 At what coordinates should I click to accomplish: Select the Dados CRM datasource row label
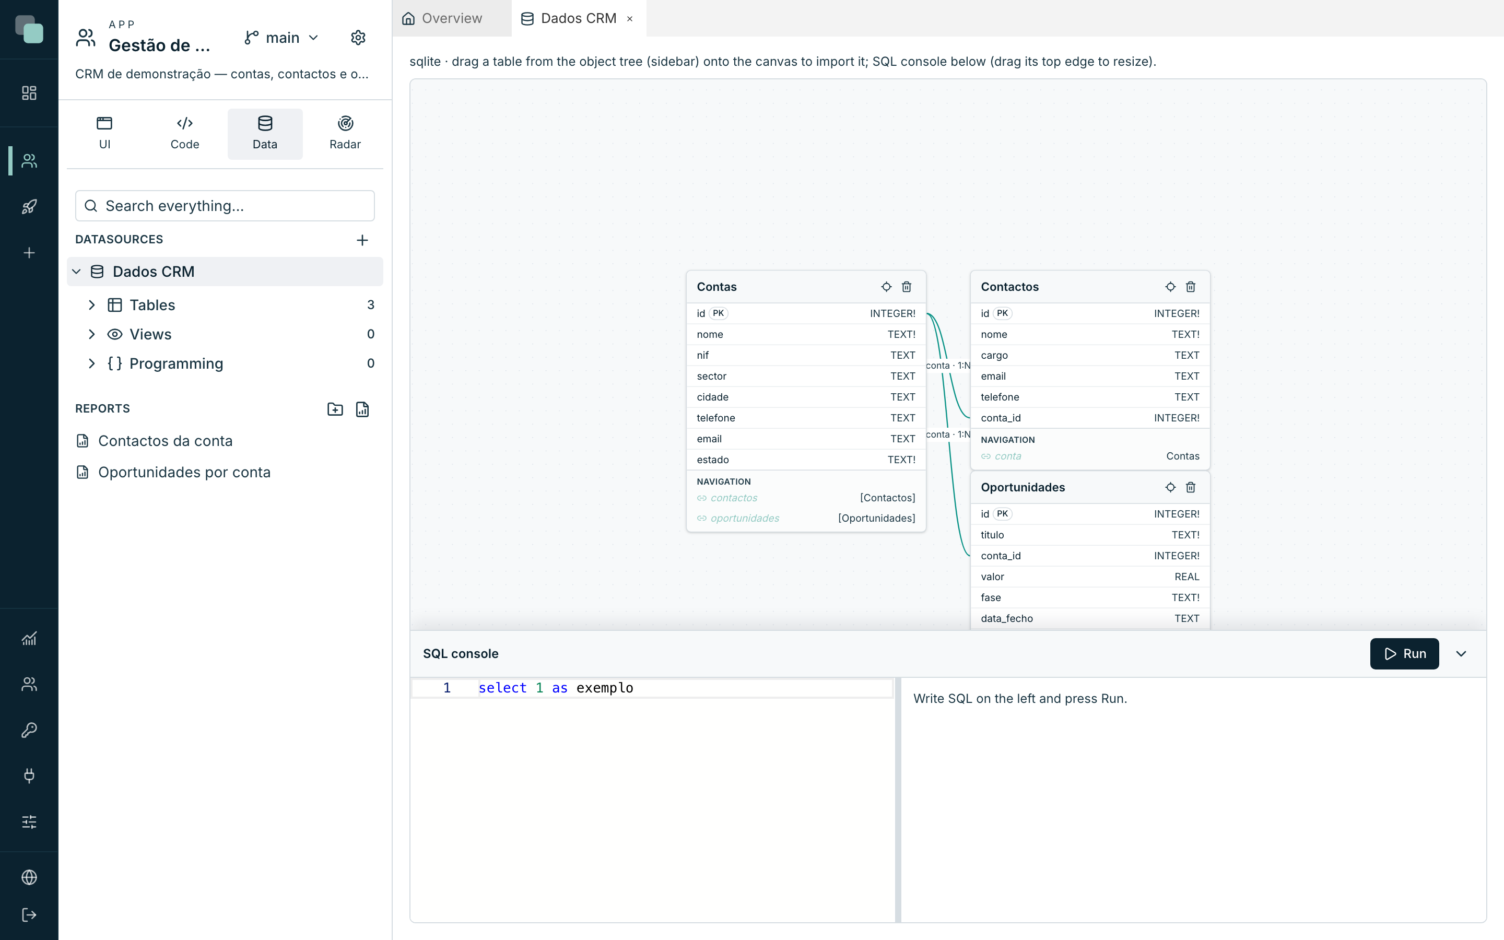(x=154, y=272)
